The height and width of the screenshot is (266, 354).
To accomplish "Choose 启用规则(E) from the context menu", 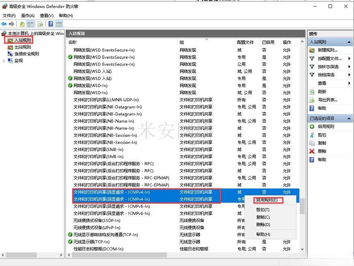I will coord(266,200).
